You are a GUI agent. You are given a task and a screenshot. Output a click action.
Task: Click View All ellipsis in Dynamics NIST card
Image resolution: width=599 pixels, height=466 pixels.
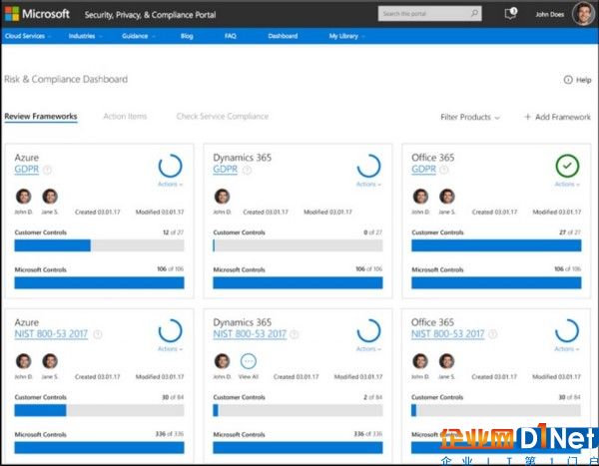(x=249, y=361)
